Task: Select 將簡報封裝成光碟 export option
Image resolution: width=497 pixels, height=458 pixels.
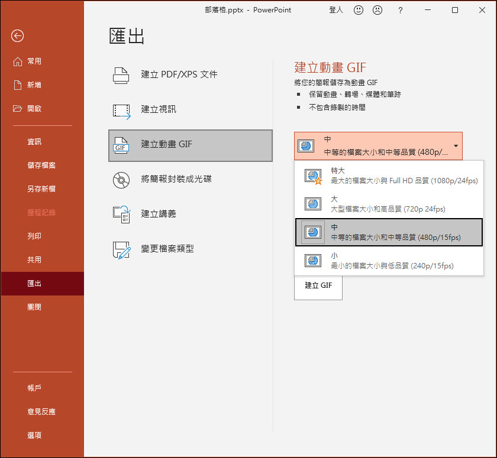Action: [190, 180]
